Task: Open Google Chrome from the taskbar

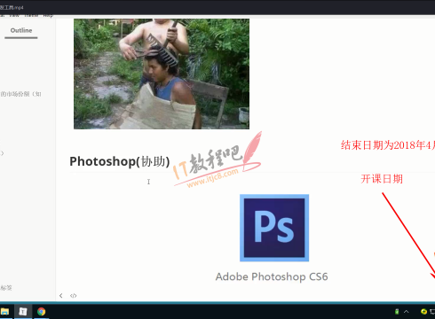Action: pyautogui.click(x=41, y=311)
